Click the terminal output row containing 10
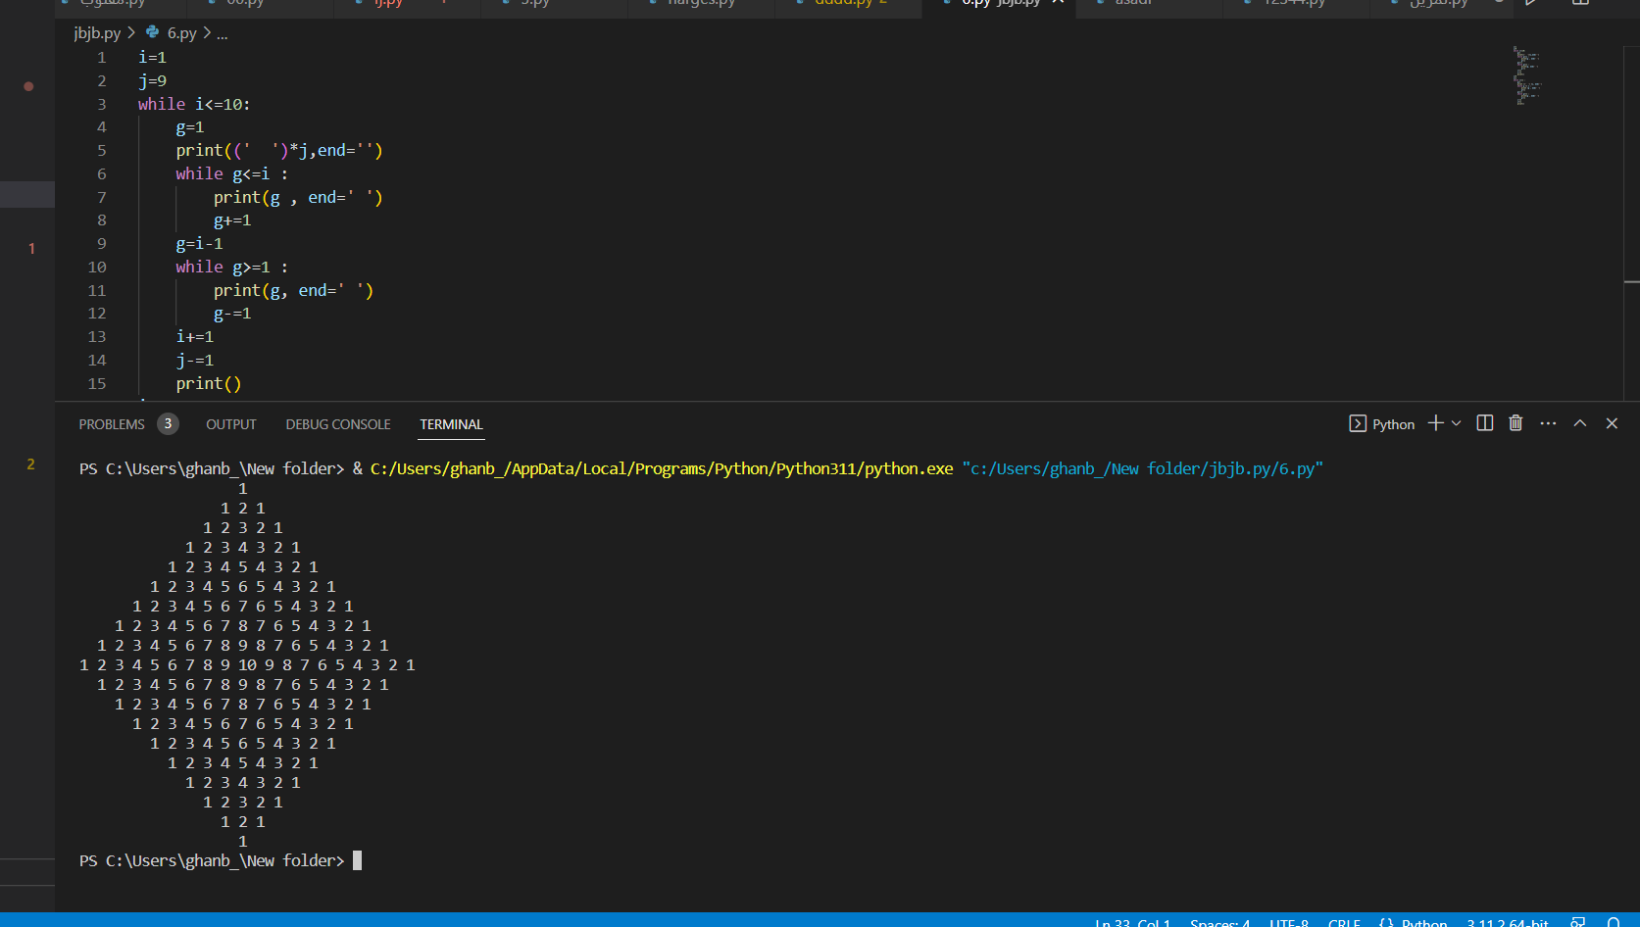The height and width of the screenshot is (927, 1640). (x=247, y=665)
